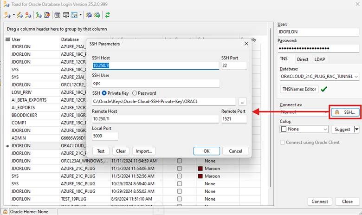Screen dimensions: 362x215
Task: Click into the SSH Host field
Action: pyautogui.click(x=155, y=65)
